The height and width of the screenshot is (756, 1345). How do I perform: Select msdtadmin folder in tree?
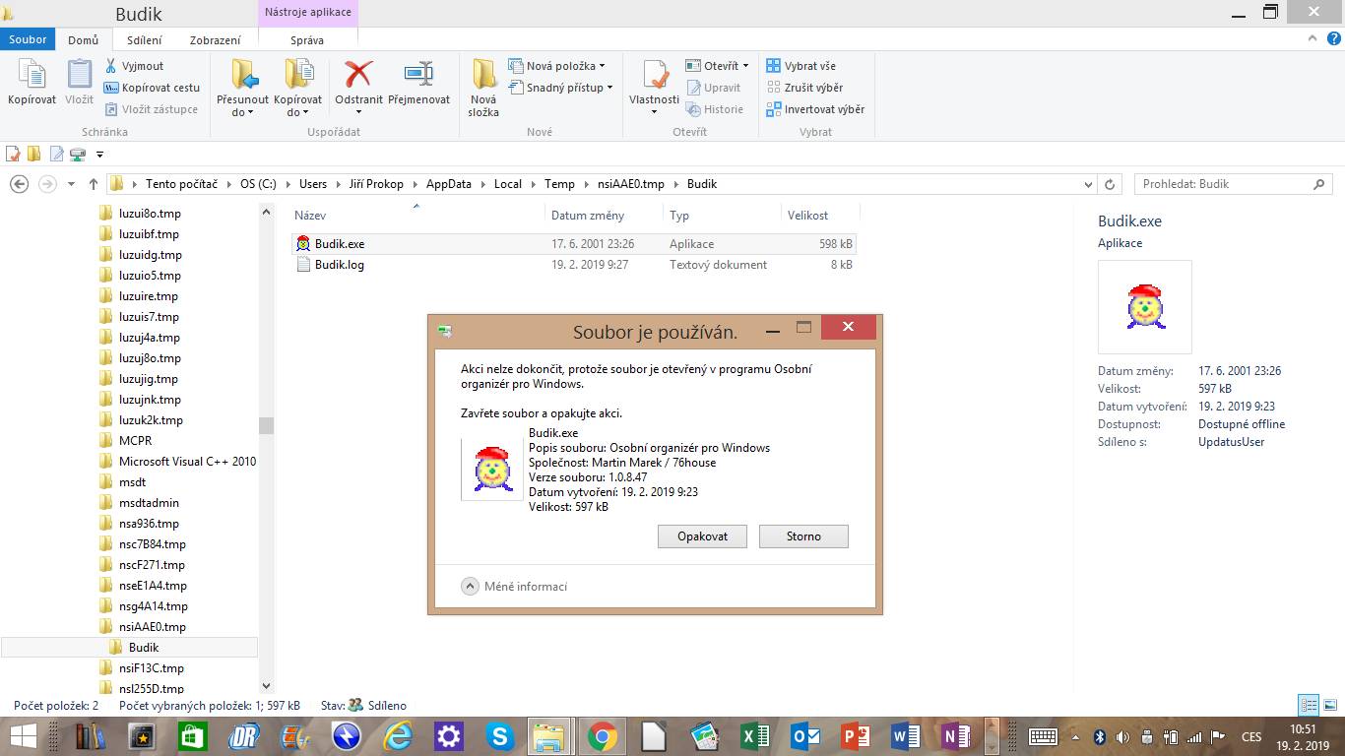(149, 503)
